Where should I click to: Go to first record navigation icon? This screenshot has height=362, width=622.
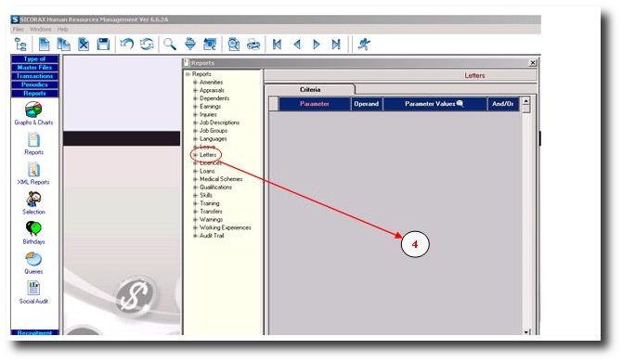pos(277,44)
